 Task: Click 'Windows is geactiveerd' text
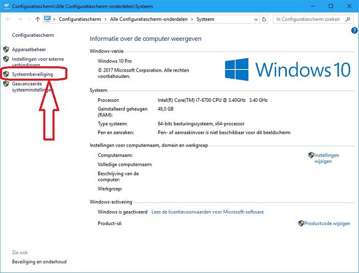point(123,212)
